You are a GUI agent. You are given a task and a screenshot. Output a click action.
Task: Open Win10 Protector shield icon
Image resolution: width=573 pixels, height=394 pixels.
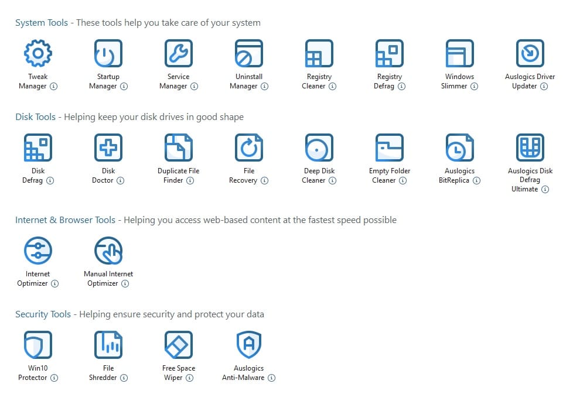pos(38,345)
